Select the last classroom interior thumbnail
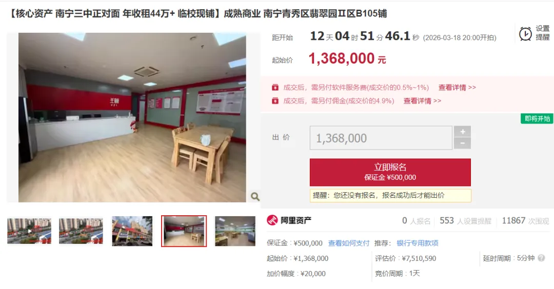The width and height of the screenshot is (554, 289). click(235, 231)
